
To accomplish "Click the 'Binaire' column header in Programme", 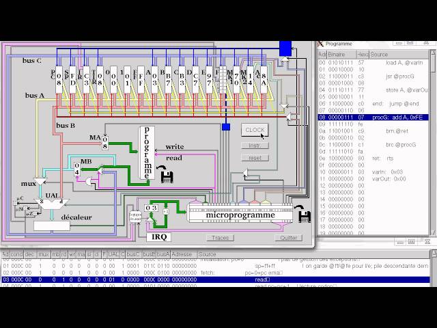I will tap(336, 53).
